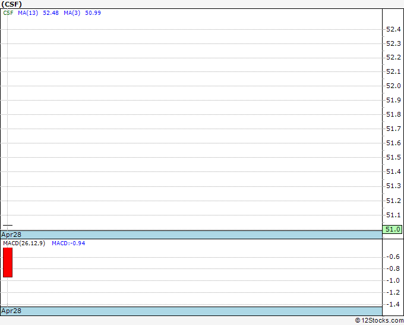
Task: Click the -0.6 MACD axis label
Action: [393, 257]
